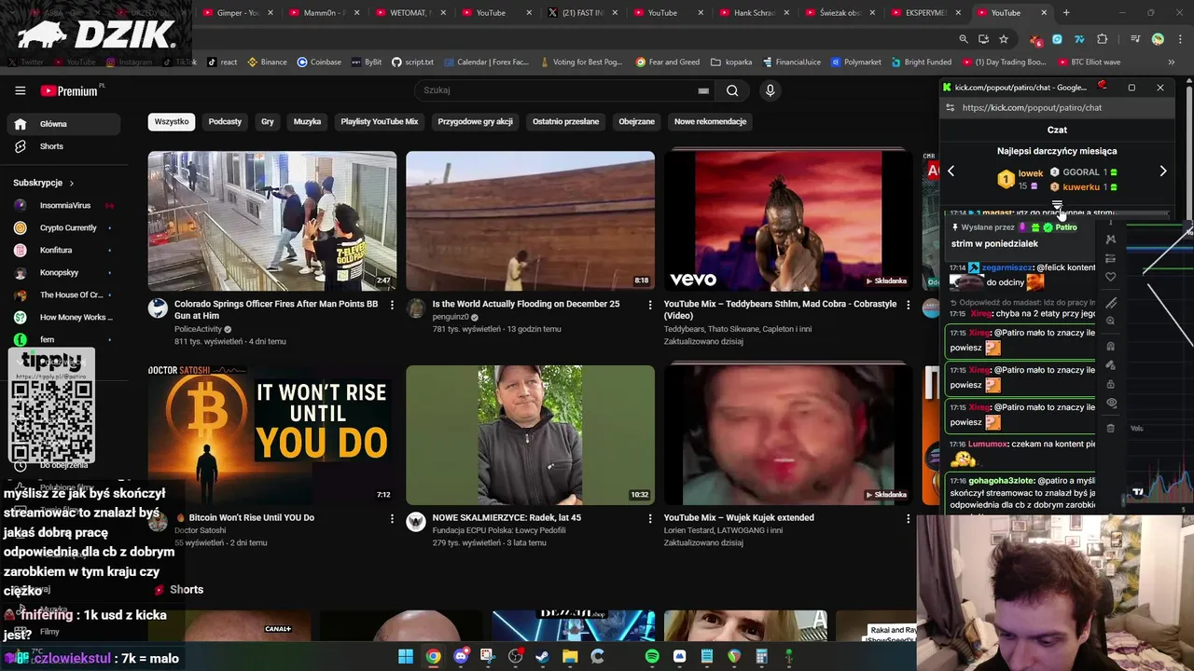Viewport: 1194px width, 671px height.
Task: Open NOWE SKALMIERZYCE video thumbnail
Action: [530, 435]
